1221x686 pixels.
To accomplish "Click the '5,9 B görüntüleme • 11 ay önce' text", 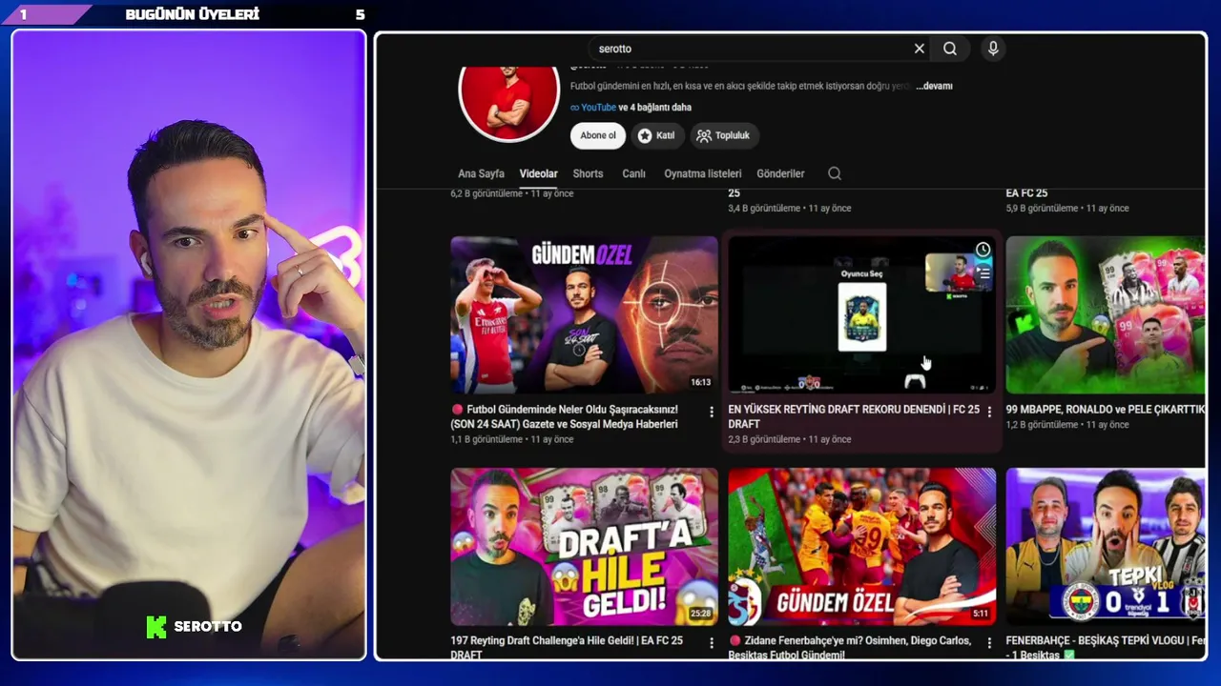I will pos(1066,208).
